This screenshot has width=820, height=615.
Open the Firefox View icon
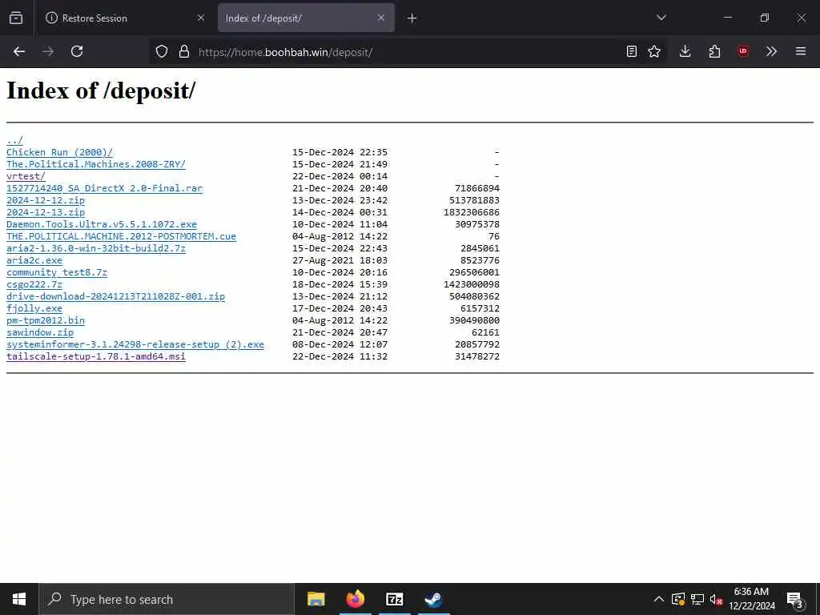click(16, 18)
